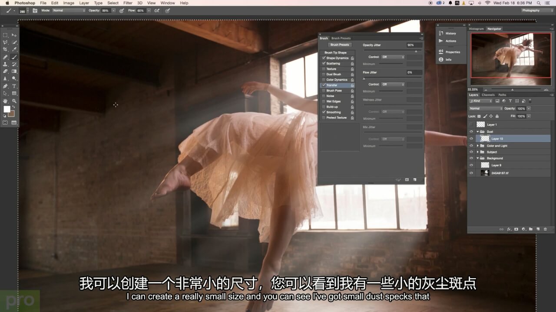This screenshot has width=556, height=312.
Task: Open layer blend mode Normal dropdown
Action: coord(486,108)
